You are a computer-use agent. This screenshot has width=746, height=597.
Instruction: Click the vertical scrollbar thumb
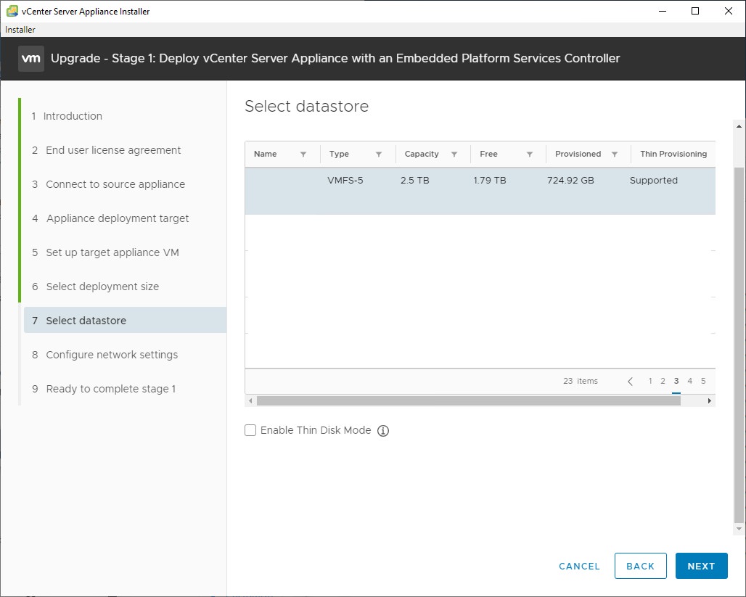click(x=739, y=345)
